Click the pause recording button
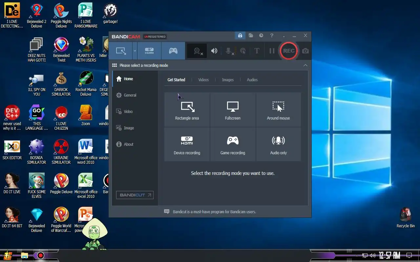The width and height of the screenshot is (420, 262). [272, 51]
